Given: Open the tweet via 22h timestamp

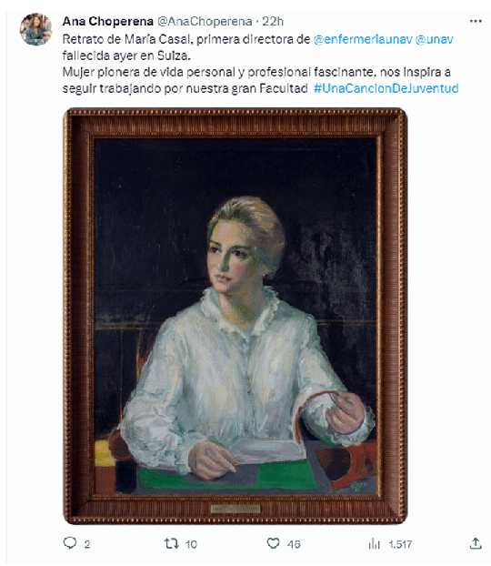Looking at the screenshot, I should click(273, 22).
